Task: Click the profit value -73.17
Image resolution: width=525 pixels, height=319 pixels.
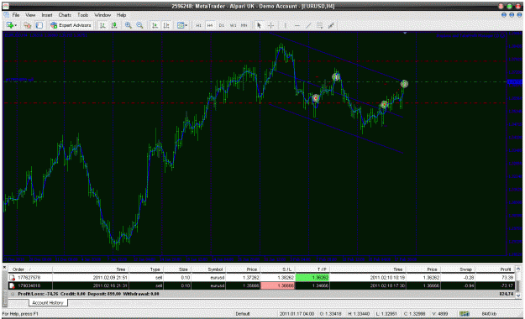Action: click(507, 285)
